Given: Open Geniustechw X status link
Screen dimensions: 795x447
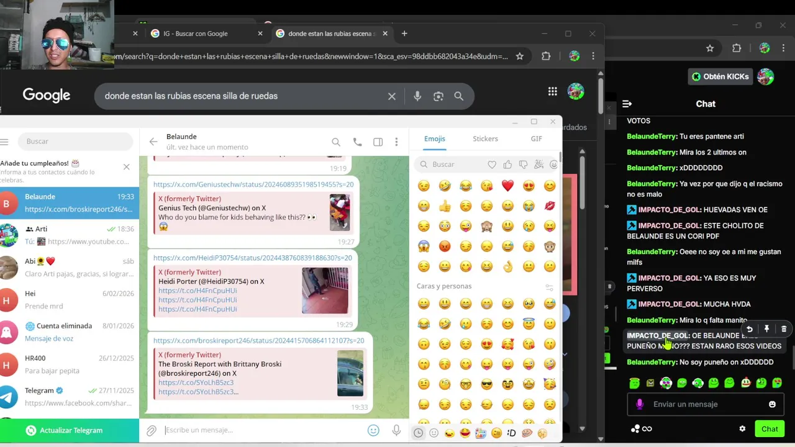Looking at the screenshot, I should pyautogui.click(x=253, y=184).
